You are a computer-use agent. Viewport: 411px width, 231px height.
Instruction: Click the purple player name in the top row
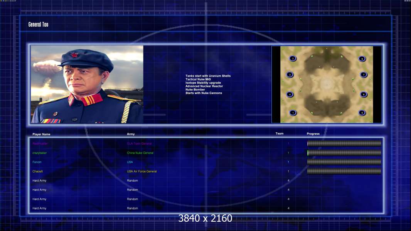(40, 144)
